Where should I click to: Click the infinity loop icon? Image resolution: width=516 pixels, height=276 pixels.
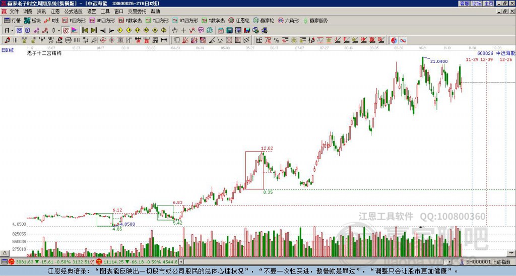tap(403, 40)
